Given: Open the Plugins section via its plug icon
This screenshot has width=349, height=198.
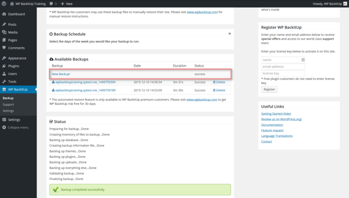Looking at the screenshot, I should pyautogui.click(x=4, y=66).
